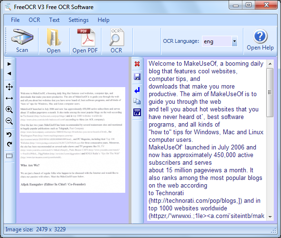Click the FreeOCR title bar app icon
The height and width of the screenshot is (238, 281).
8,7
